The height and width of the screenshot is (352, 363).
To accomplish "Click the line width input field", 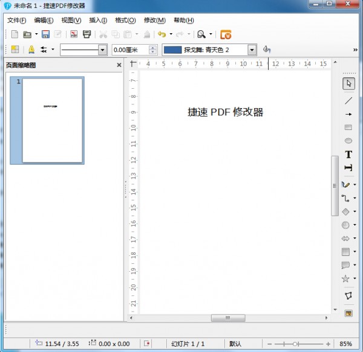I will [130, 50].
